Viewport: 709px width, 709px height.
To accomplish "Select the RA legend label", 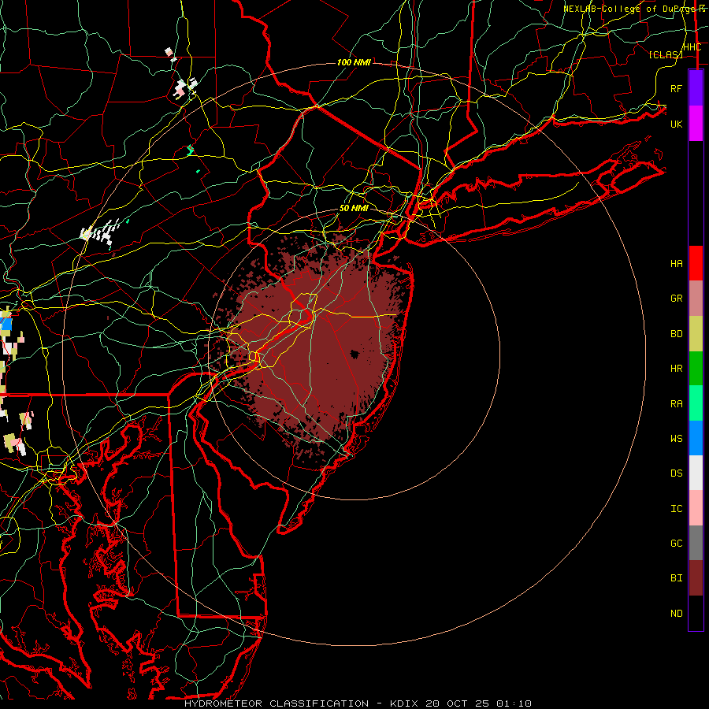I will click(676, 403).
